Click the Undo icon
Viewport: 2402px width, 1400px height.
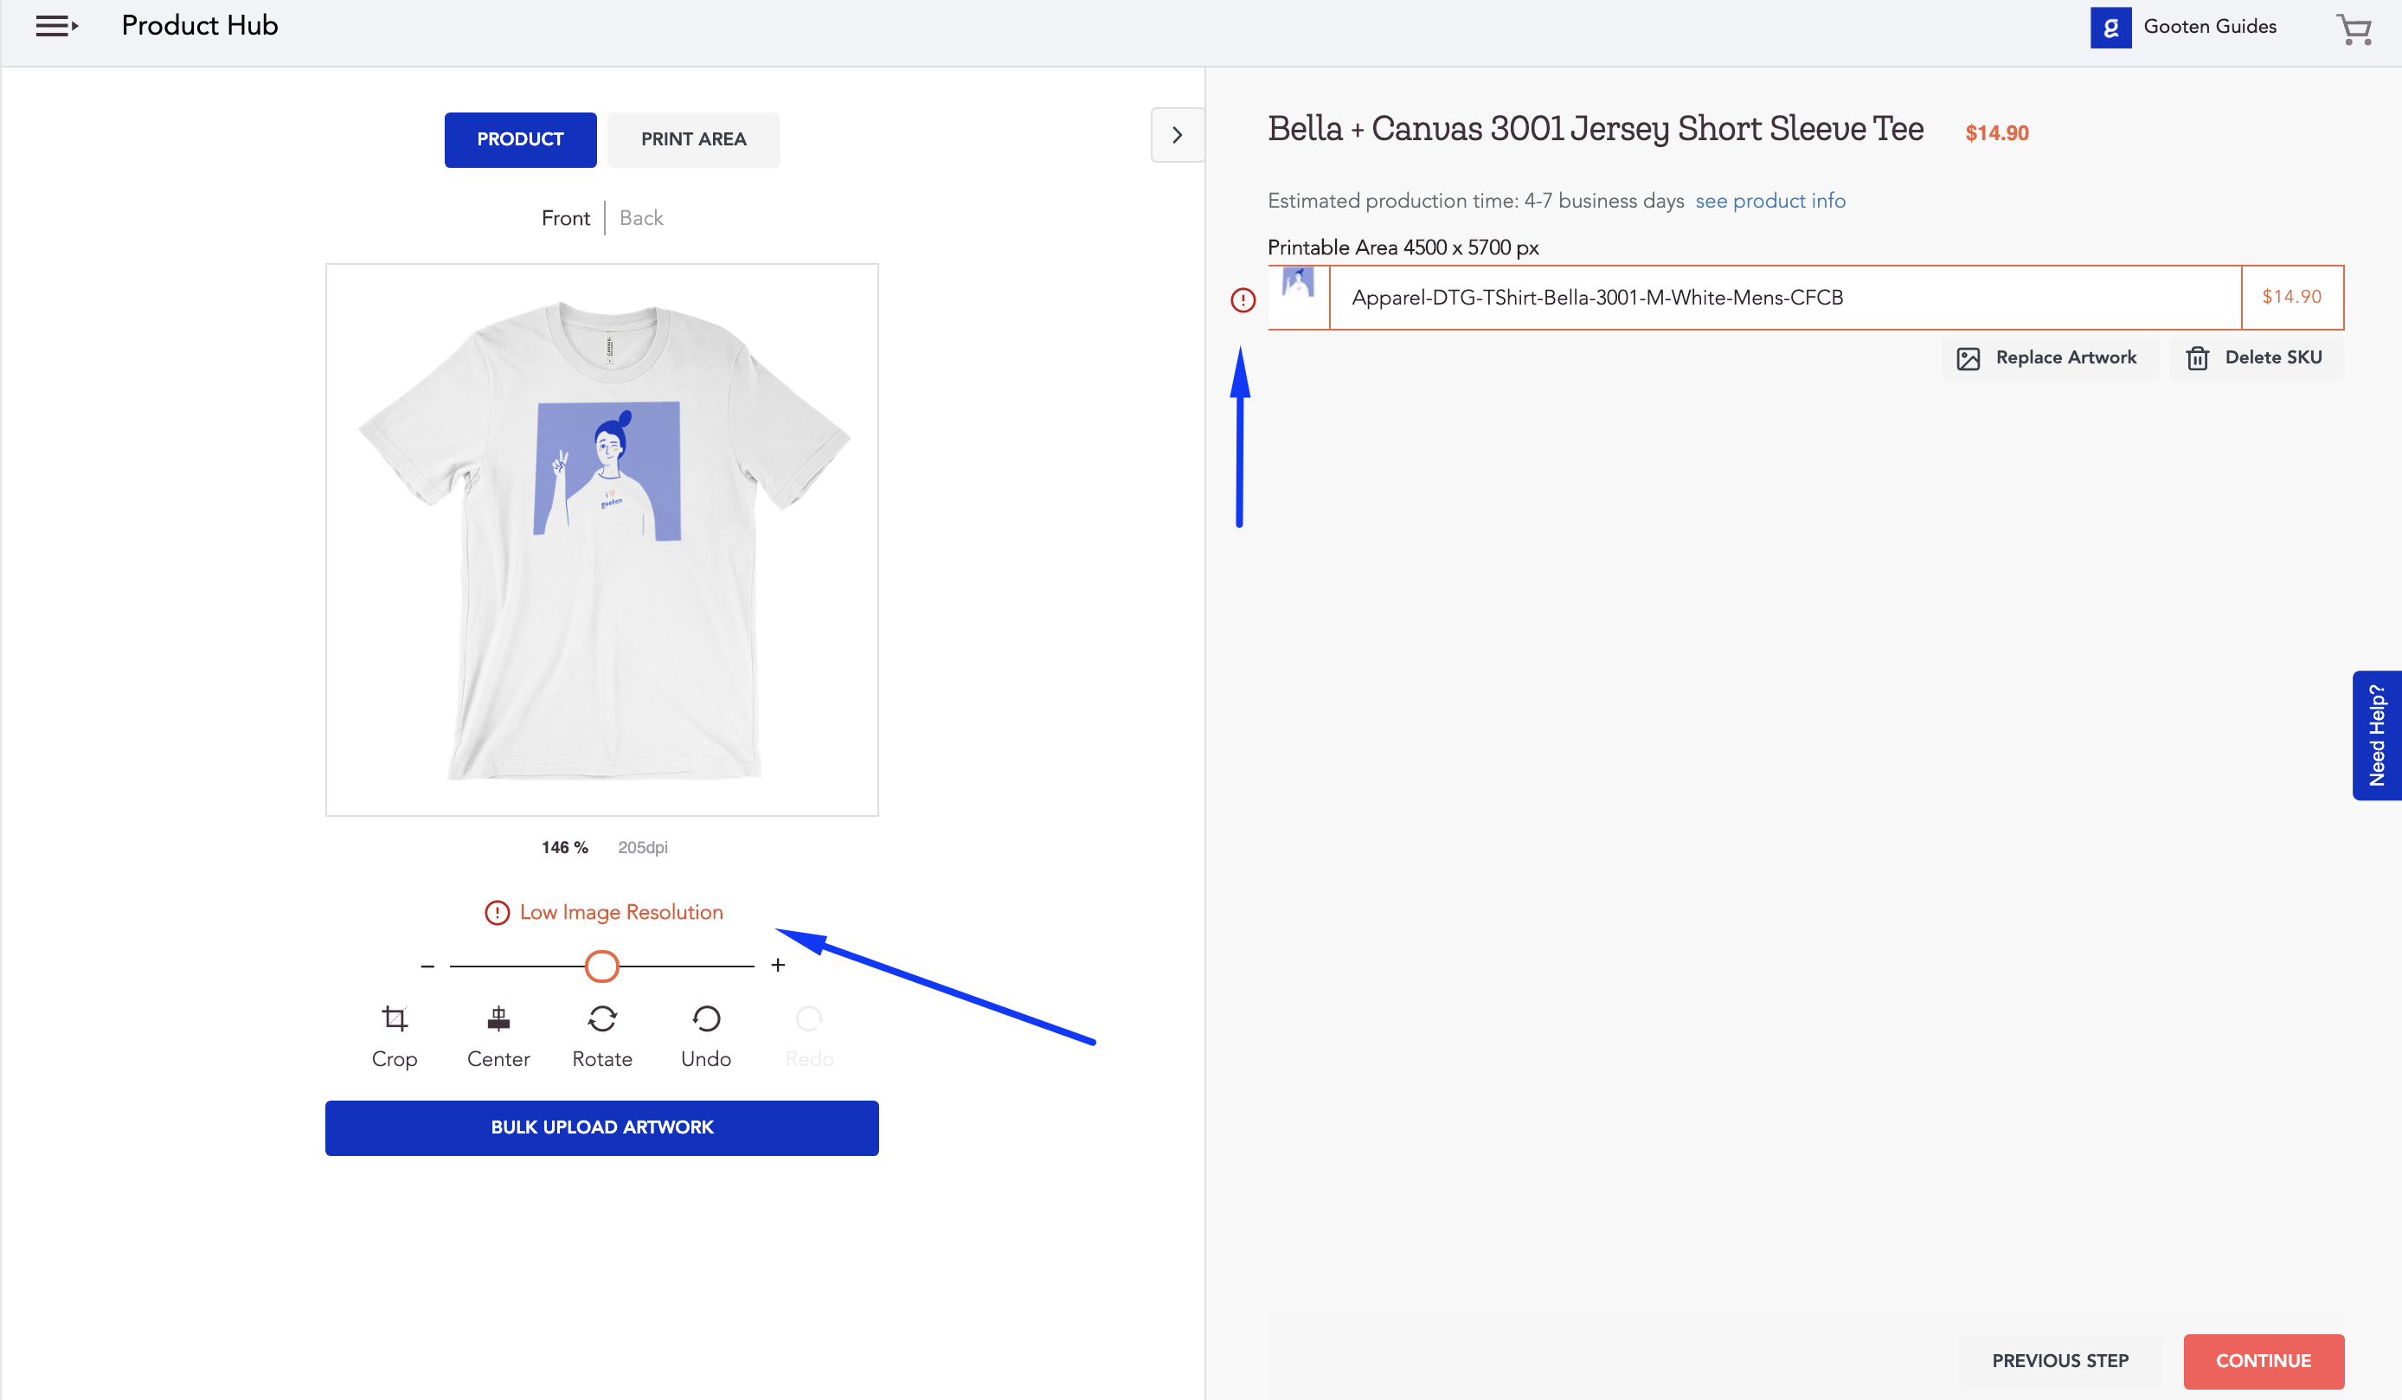point(705,1018)
